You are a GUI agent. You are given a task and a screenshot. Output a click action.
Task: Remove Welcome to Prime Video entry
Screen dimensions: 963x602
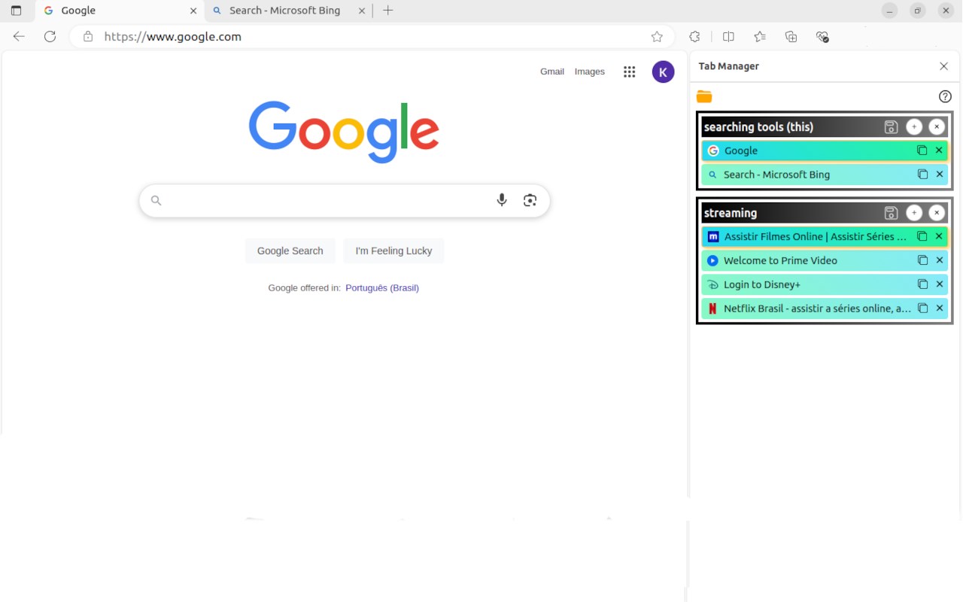click(x=939, y=260)
